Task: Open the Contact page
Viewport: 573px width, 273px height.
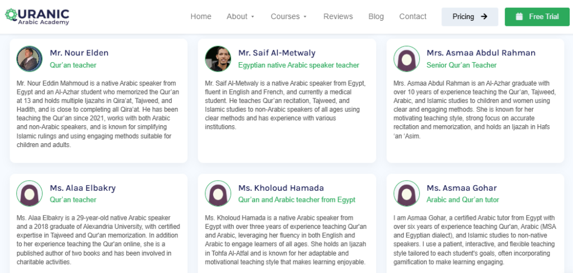Action: pos(413,16)
